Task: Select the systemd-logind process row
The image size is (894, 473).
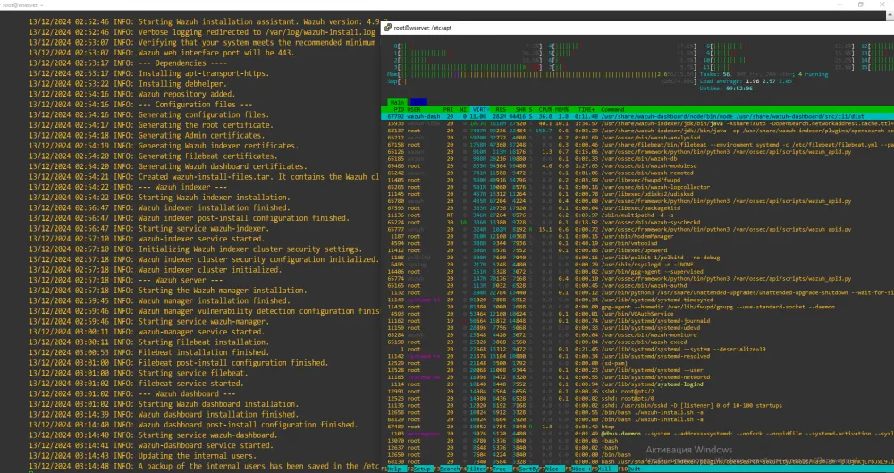Action: tap(637, 384)
